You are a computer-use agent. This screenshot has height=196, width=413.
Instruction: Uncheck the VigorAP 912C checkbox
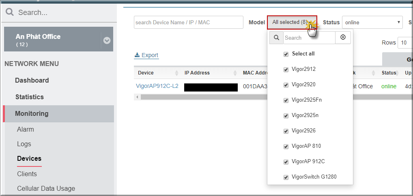(286, 162)
